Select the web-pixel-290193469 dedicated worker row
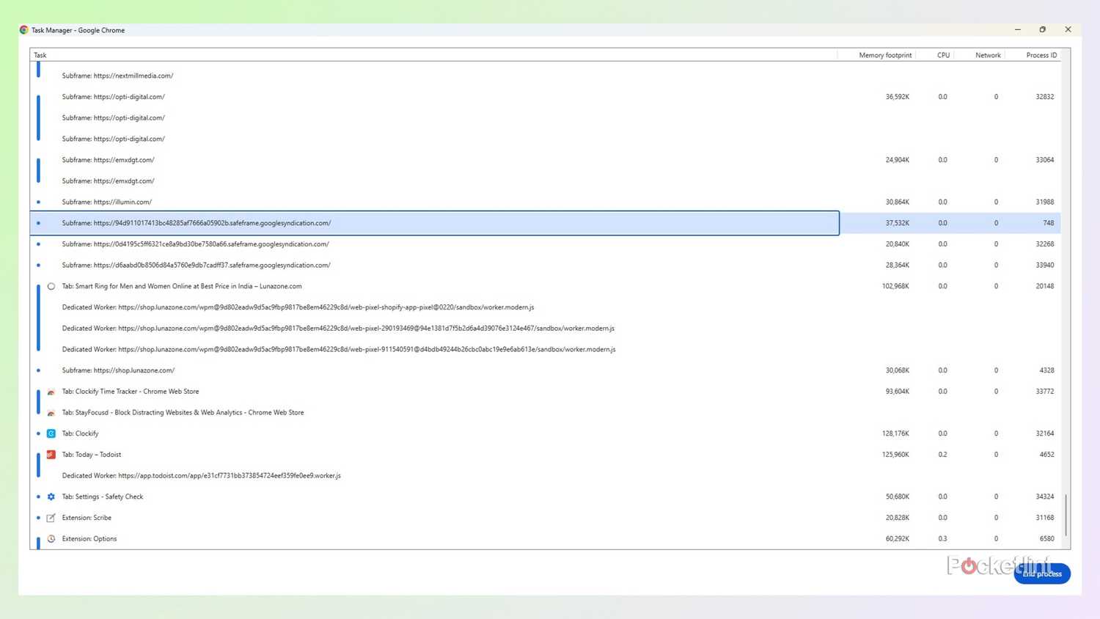The height and width of the screenshot is (619, 1100). tap(545, 329)
